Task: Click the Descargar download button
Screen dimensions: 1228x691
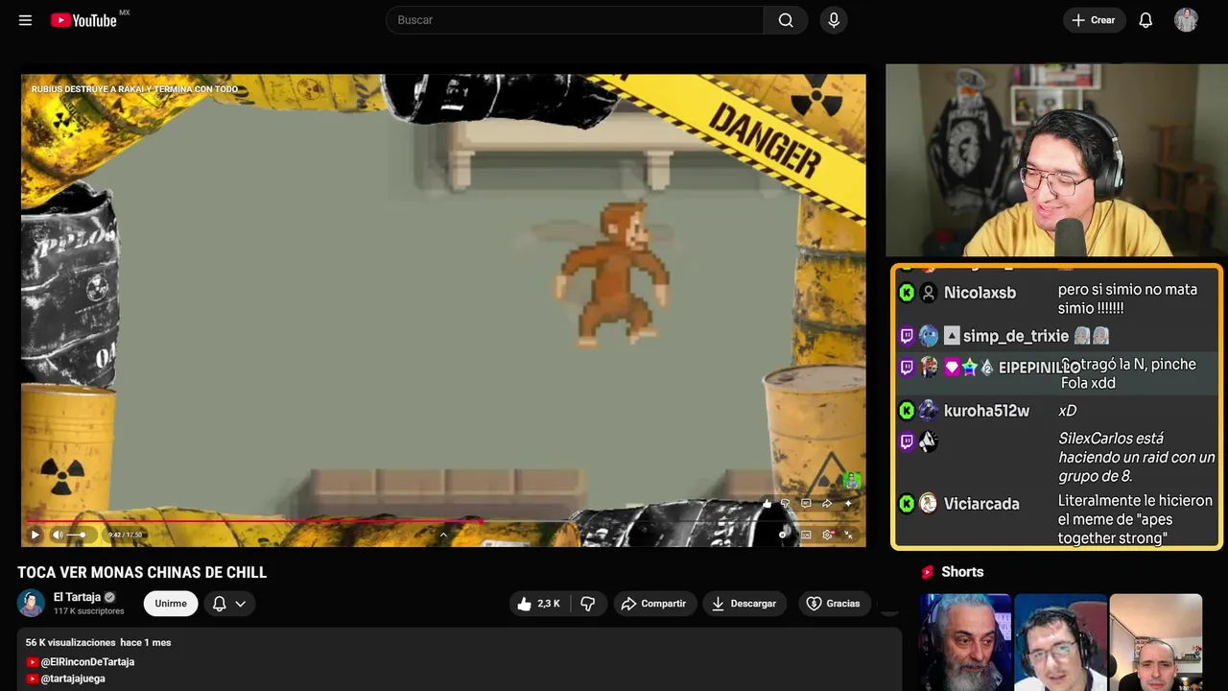Action: pyautogui.click(x=744, y=604)
